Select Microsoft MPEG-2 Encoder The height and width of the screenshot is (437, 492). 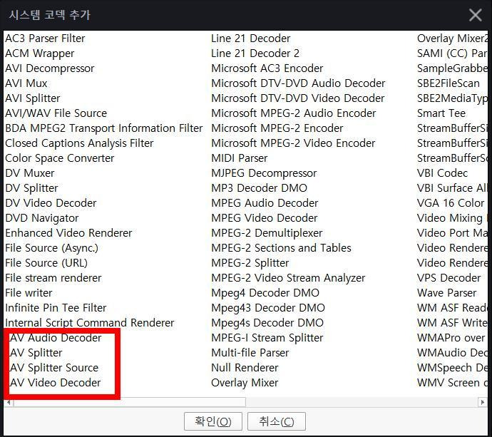point(277,128)
